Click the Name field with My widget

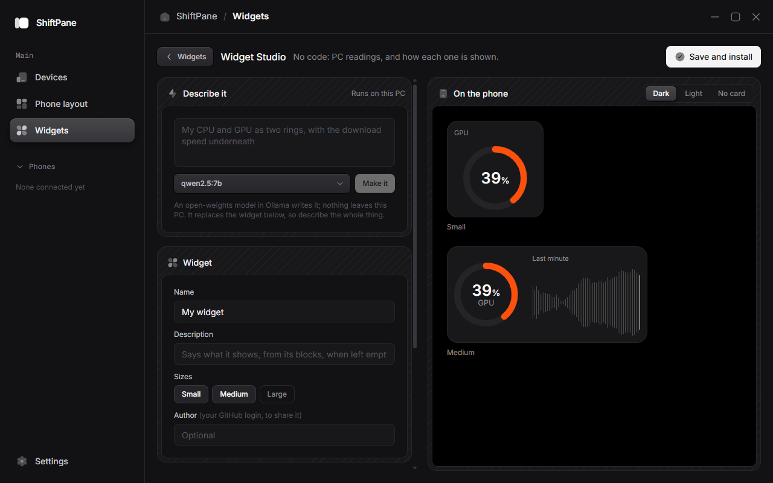284,312
